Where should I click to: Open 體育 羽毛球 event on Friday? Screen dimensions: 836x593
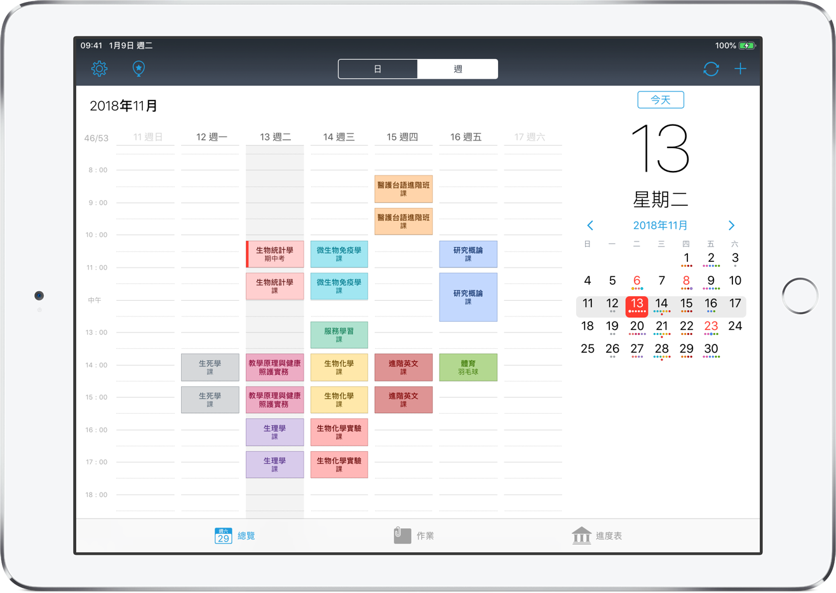coord(468,367)
